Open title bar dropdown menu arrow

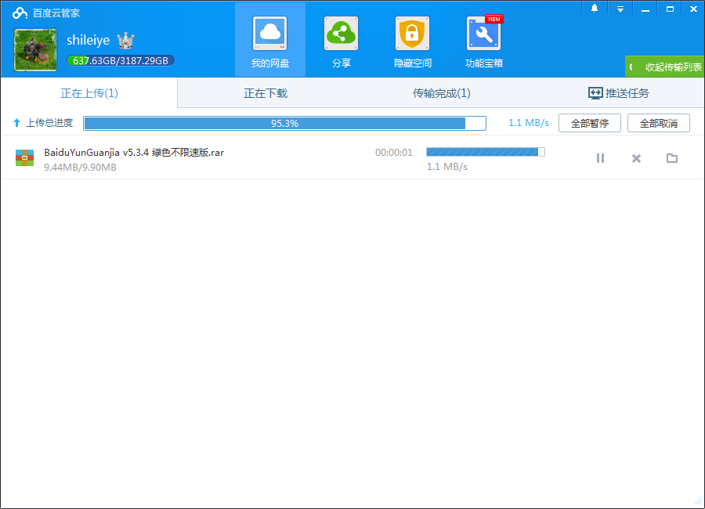(x=620, y=9)
